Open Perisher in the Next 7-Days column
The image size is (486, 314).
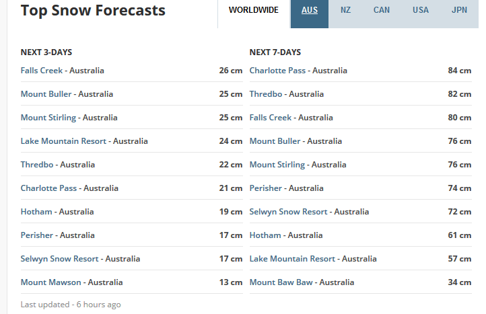pos(267,188)
